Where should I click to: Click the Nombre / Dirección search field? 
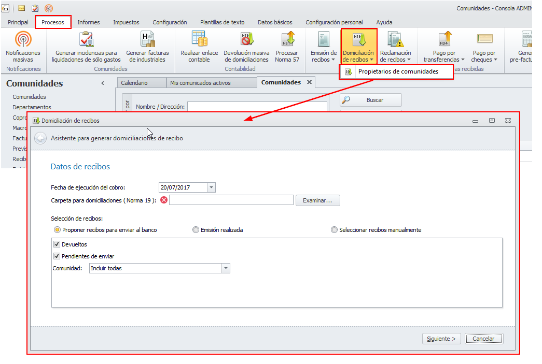(x=257, y=107)
